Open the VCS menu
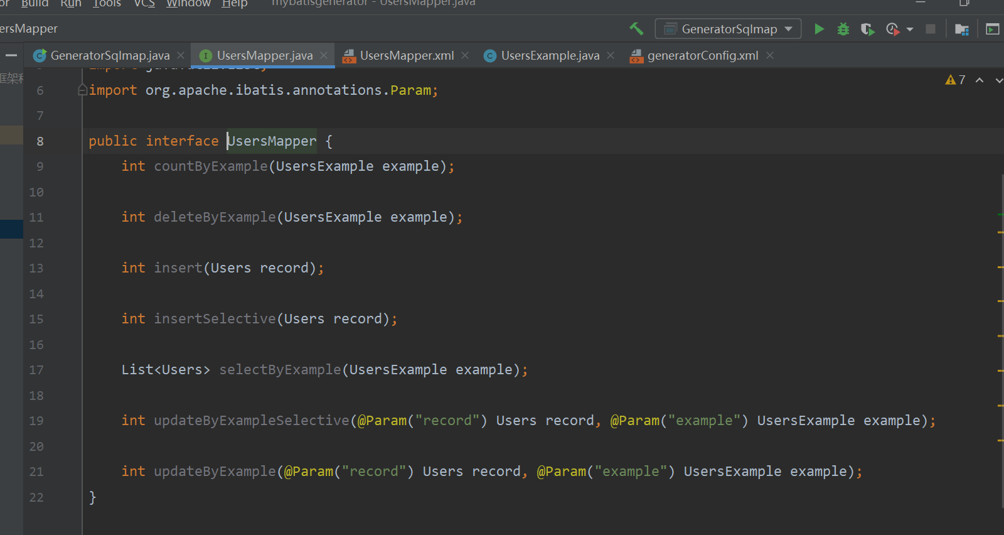Image resolution: width=1004 pixels, height=535 pixels. click(144, 3)
